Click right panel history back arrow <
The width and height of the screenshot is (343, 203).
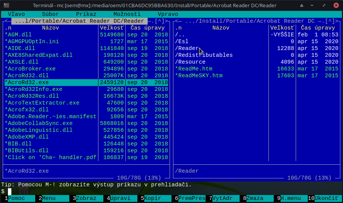click(176, 21)
